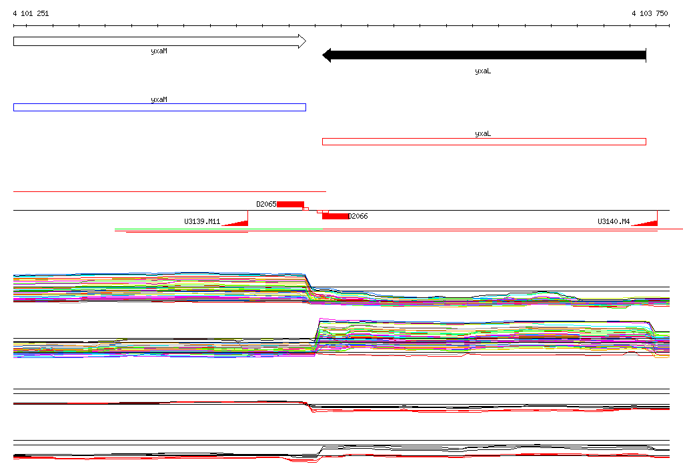
Task: Click the U3140.M4 label text
Action: point(614,221)
